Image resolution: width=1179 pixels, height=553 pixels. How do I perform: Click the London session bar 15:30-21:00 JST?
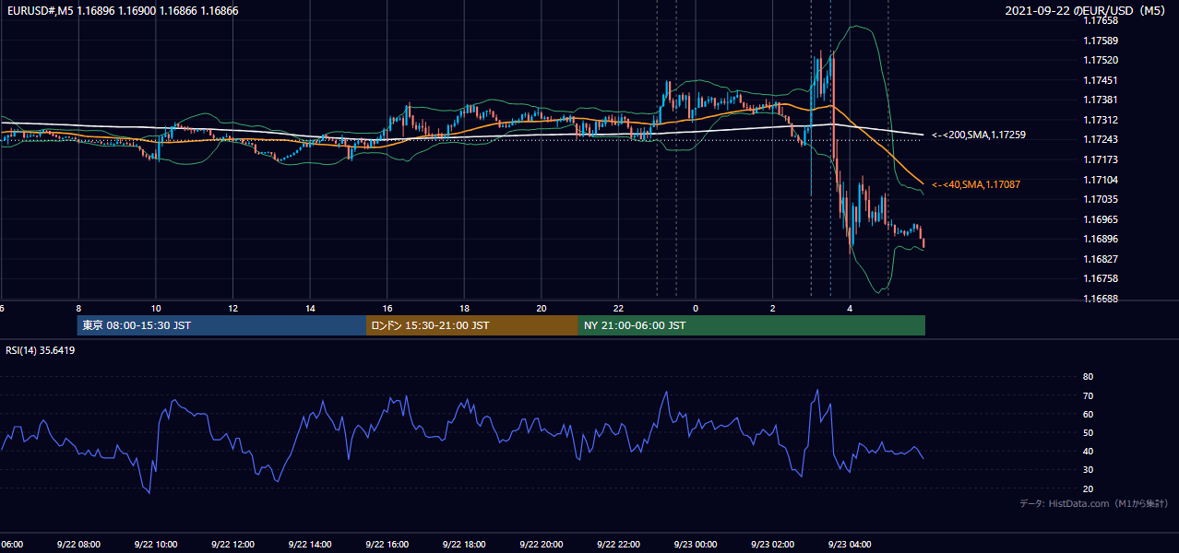(x=472, y=325)
